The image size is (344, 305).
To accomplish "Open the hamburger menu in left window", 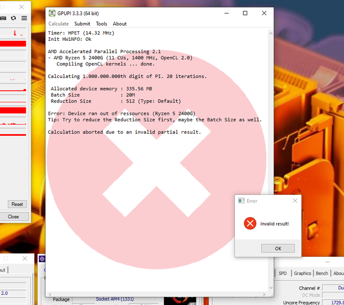I will 24,18.
